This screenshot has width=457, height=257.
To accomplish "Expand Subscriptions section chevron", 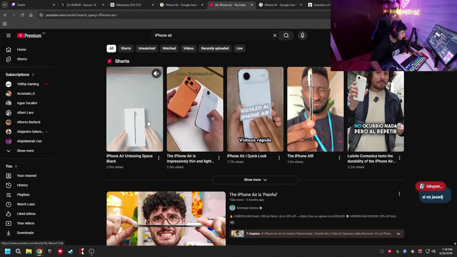I will click(33, 75).
